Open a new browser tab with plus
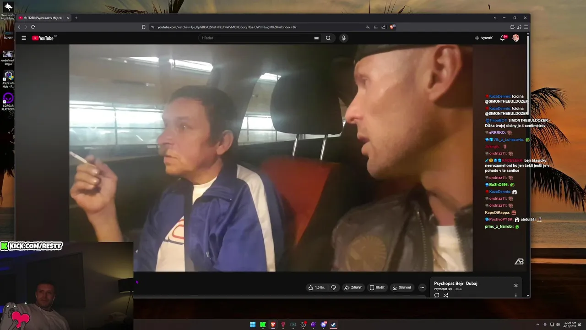 coord(76,18)
